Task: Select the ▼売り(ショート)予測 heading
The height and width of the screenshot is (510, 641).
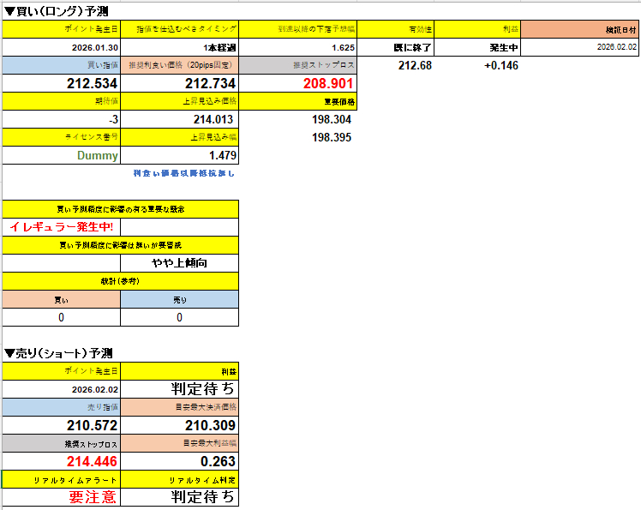Action: pyautogui.click(x=58, y=353)
